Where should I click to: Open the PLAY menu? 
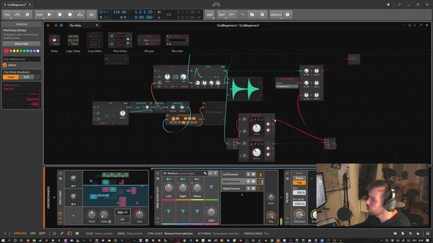pyautogui.click(x=40, y=15)
